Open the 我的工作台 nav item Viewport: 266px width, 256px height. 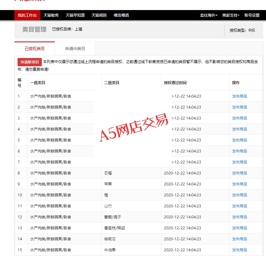coord(27,15)
